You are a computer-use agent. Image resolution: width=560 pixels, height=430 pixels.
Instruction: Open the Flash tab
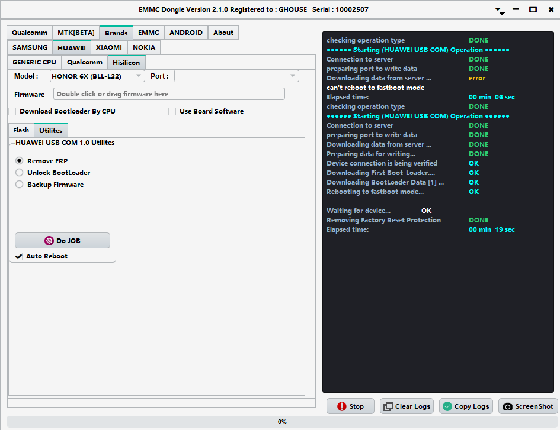coord(21,130)
